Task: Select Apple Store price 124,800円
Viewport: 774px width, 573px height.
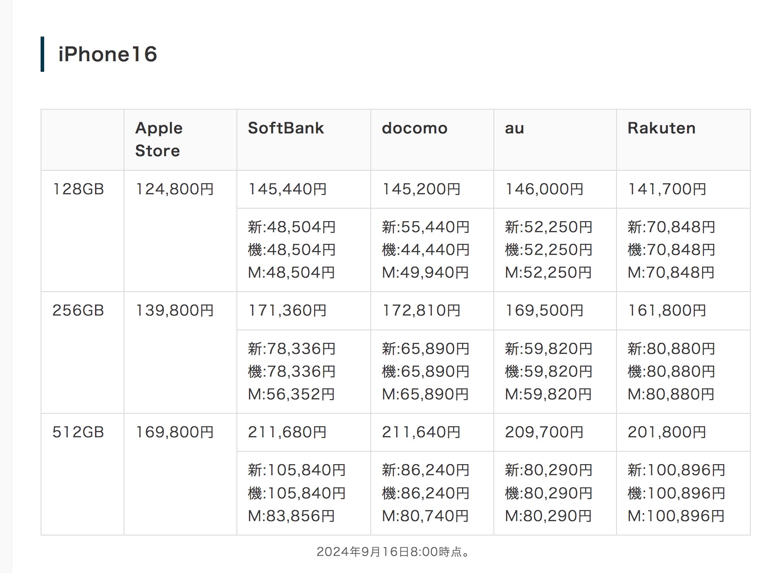Action: pos(174,189)
